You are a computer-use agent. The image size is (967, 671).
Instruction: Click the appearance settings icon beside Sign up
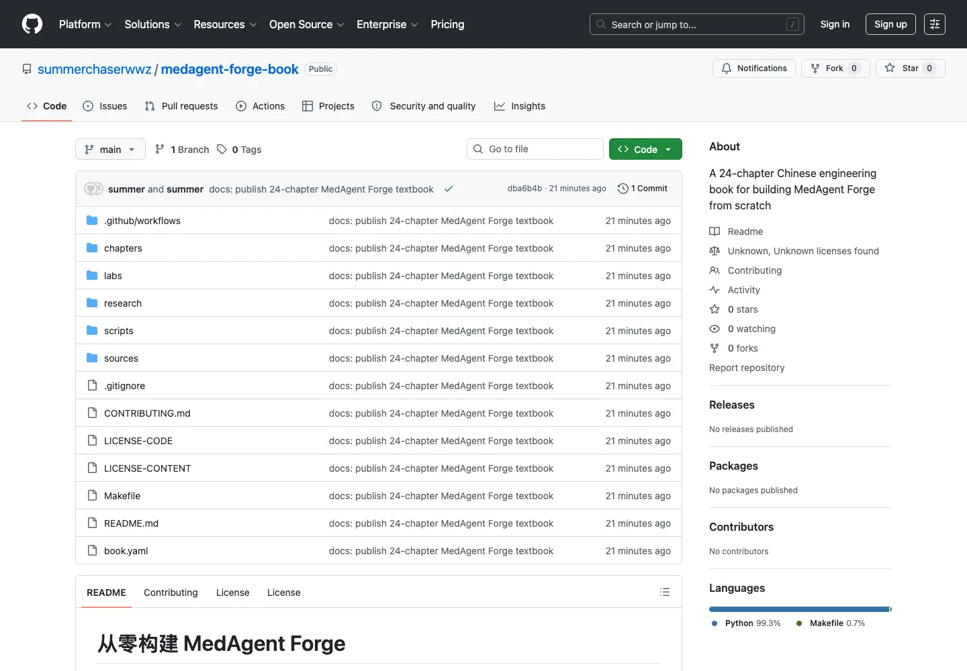tap(935, 24)
